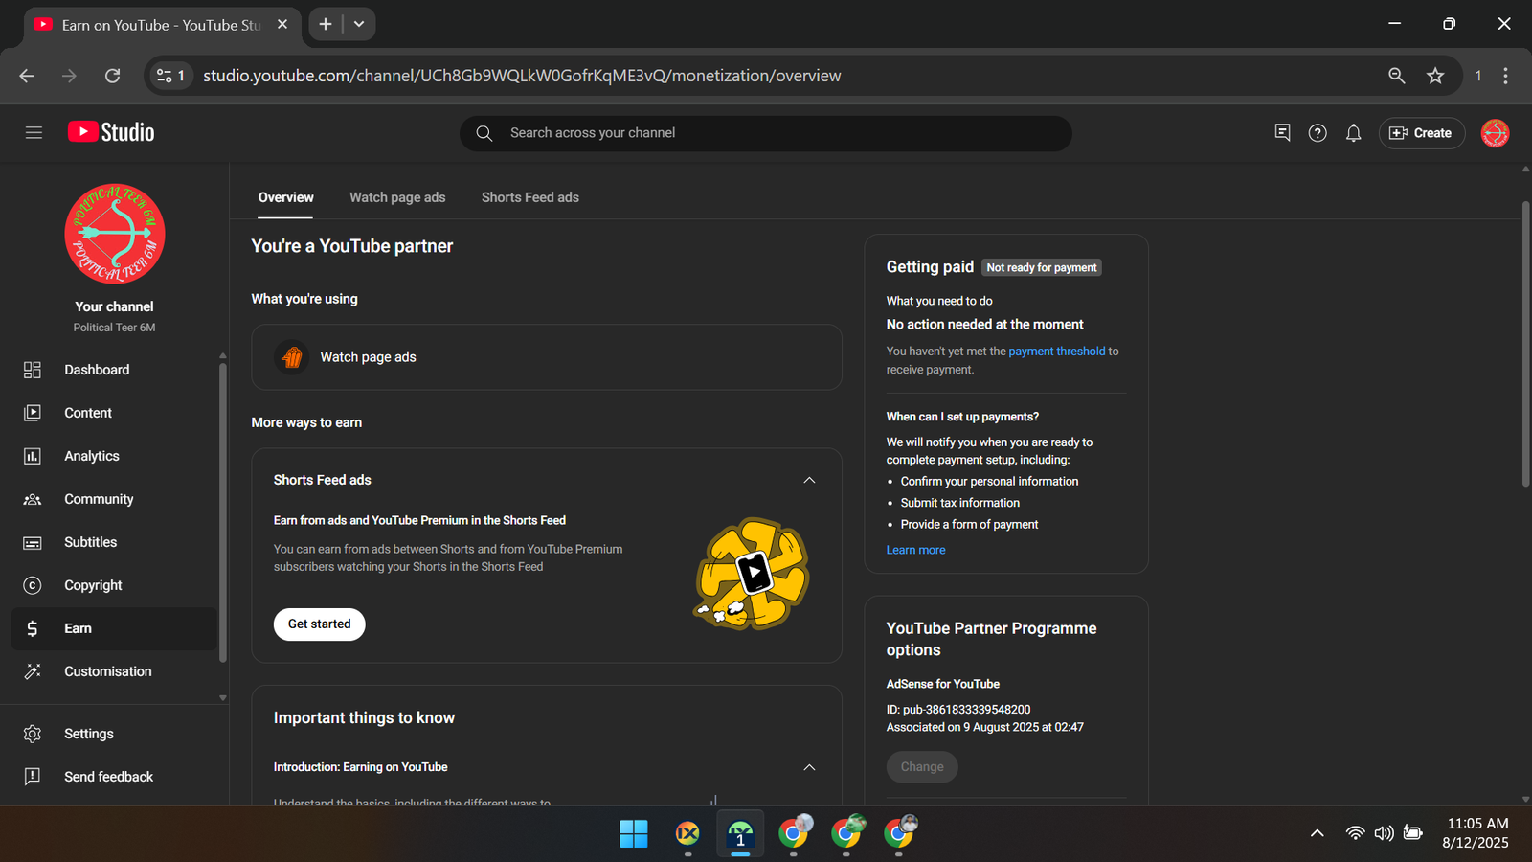Open Content from the sidebar
This screenshot has height=862, width=1532.
(115, 413)
